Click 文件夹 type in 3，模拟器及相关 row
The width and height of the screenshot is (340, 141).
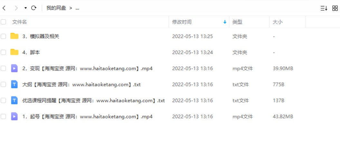[240, 37]
